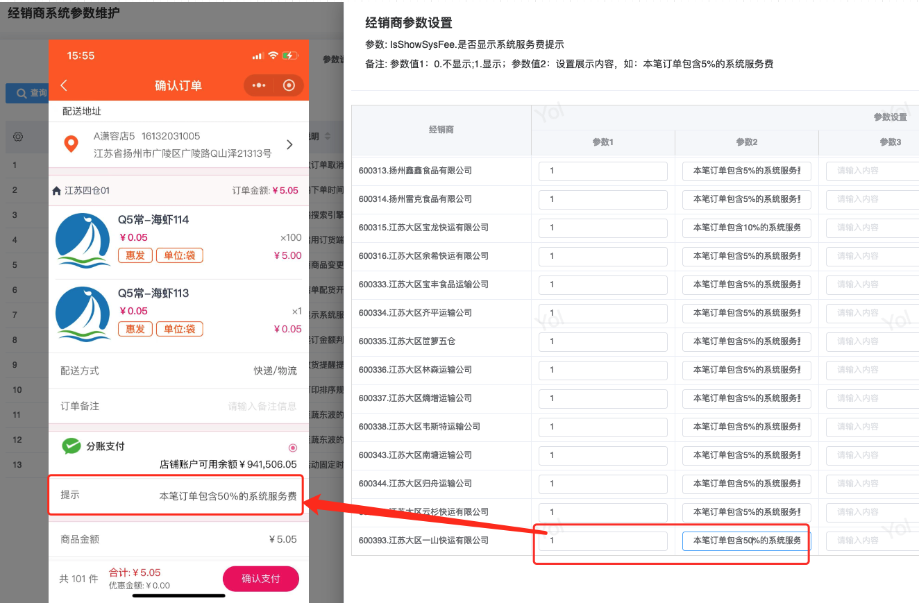The height and width of the screenshot is (603, 919).
Task: Edit 参数2 field for 600393 一山快运
Action: 746,541
